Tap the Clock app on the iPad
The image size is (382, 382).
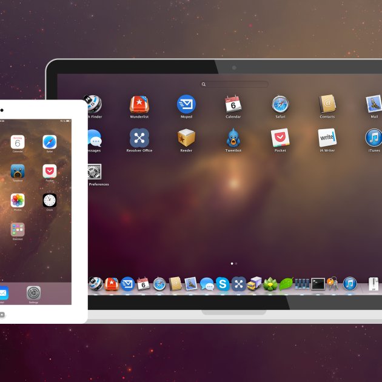point(50,201)
